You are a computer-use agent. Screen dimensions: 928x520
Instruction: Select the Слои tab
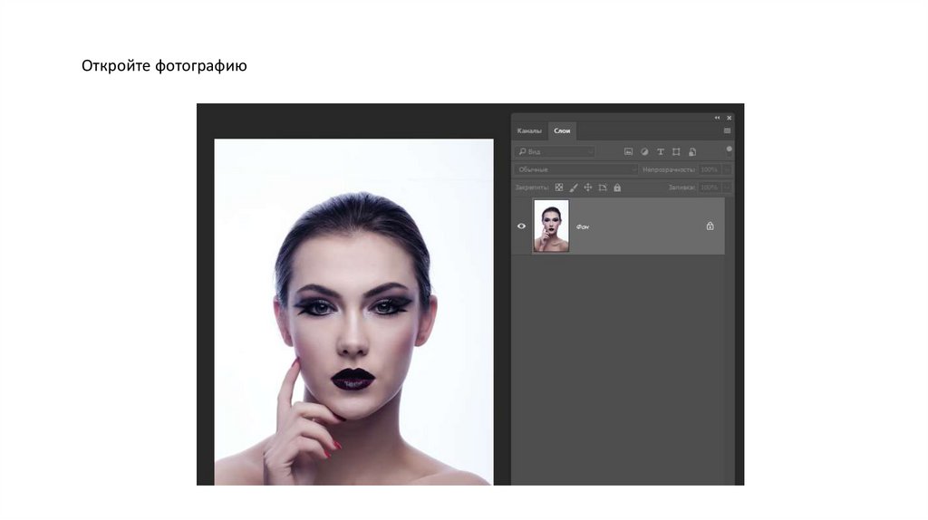pyautogui.click(x=562, y=130)
